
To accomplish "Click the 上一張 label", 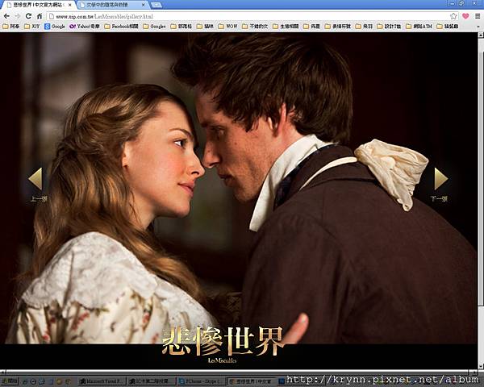I will (x=39, y=199).
